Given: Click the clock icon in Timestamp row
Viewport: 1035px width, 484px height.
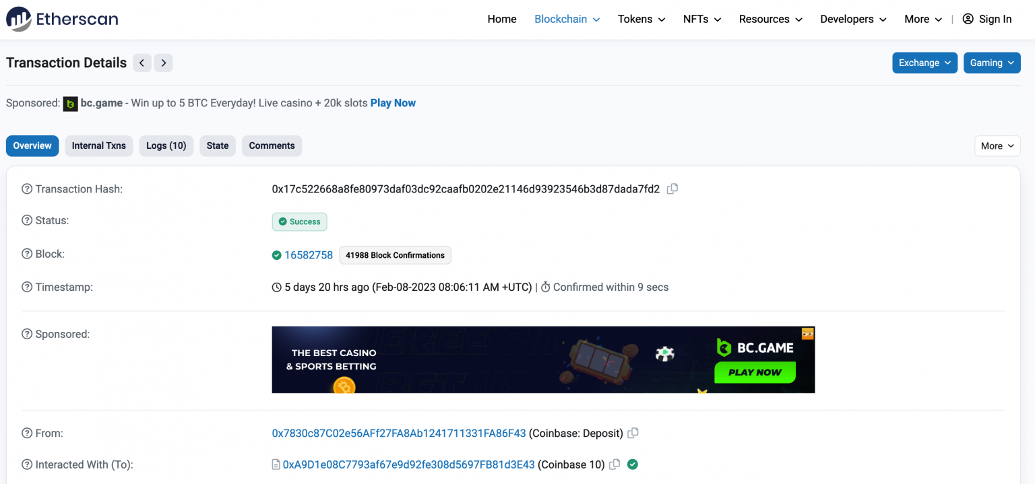Looking at the screenshot, I should (x=276, y=287).
